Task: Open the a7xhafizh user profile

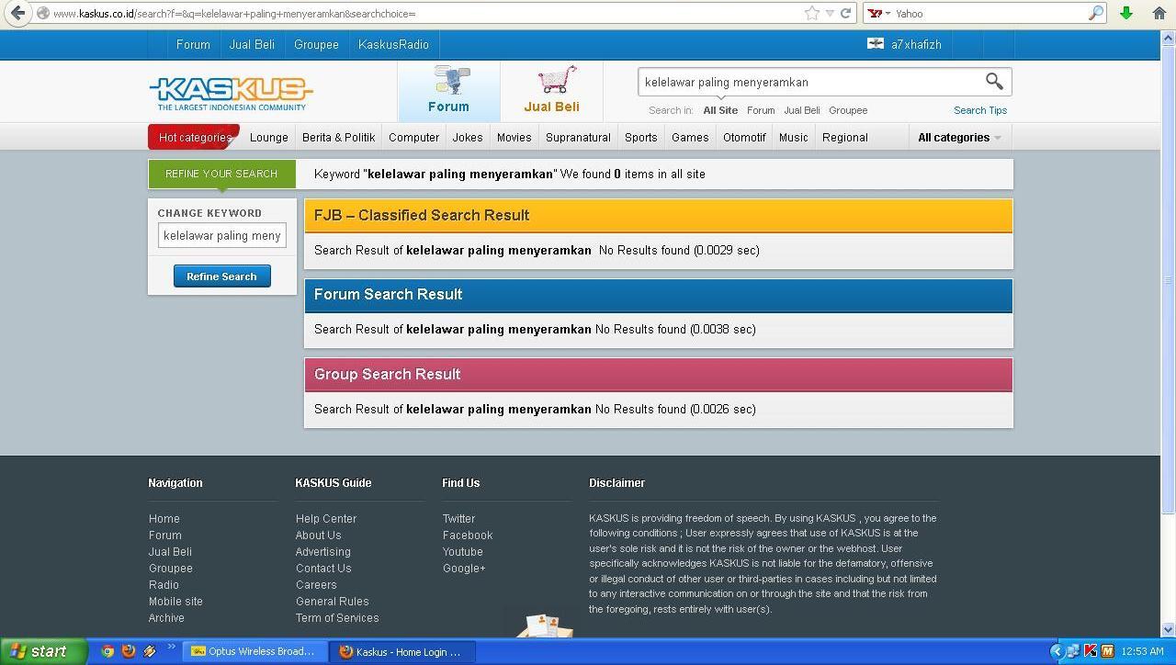Action: point(916,44)
